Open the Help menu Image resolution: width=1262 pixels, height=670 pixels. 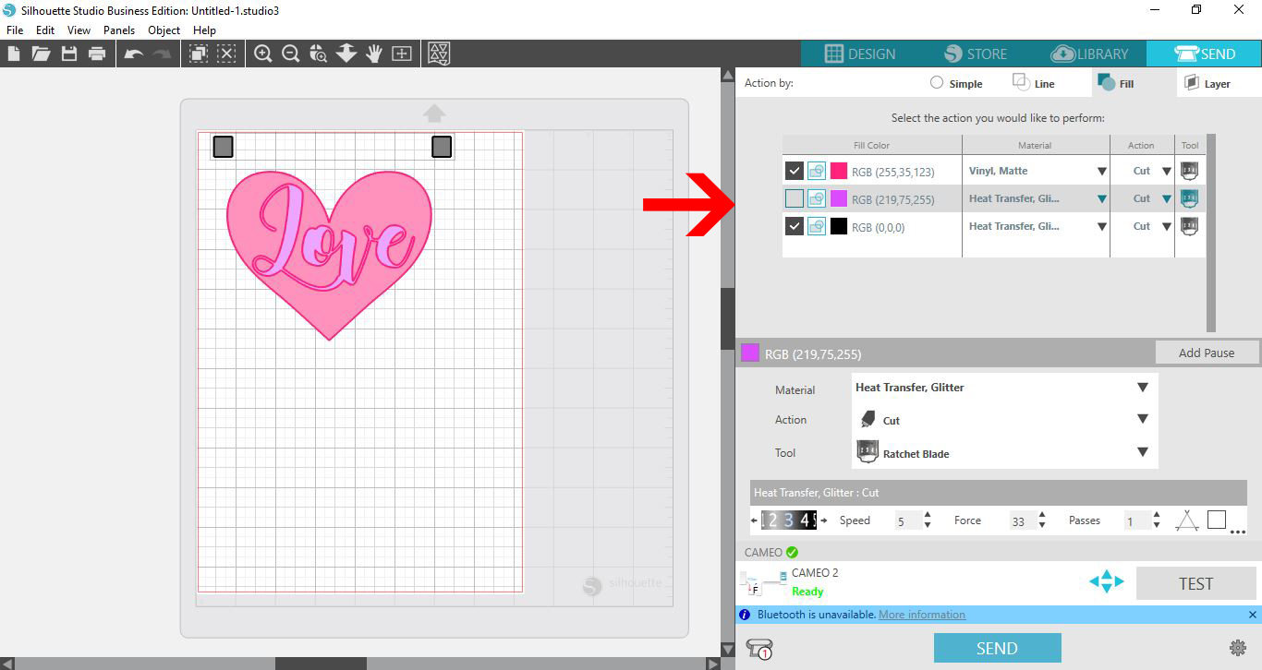tap(204, 30)
